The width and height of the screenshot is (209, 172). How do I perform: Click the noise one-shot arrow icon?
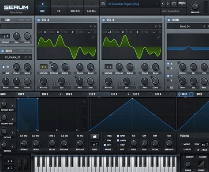(x=7, y=67)
